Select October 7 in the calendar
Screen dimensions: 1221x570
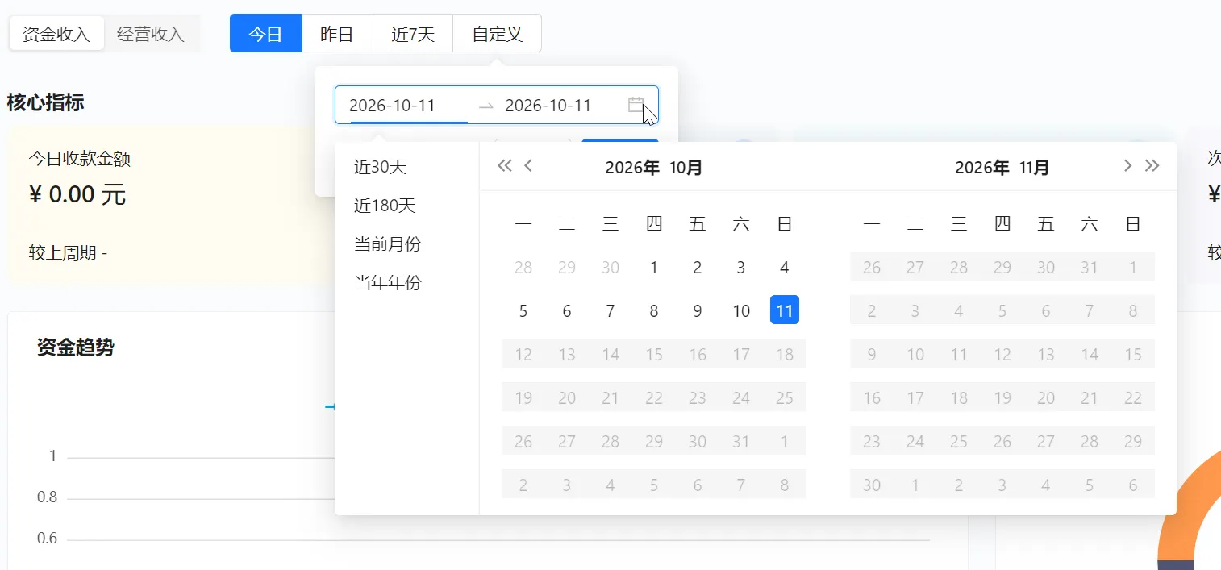pos(610,311)
